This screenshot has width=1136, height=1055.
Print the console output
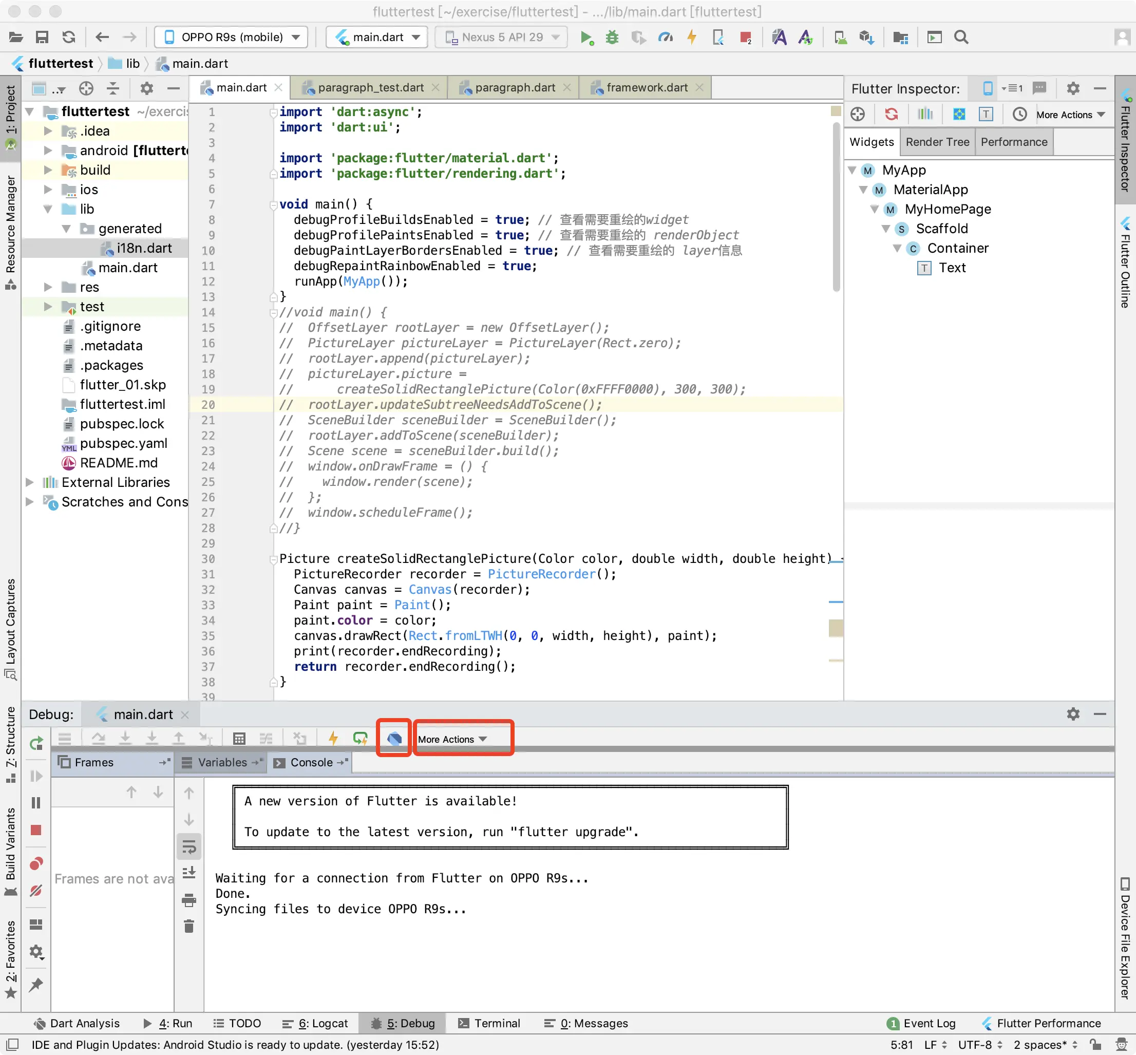[x=189, y=900]
